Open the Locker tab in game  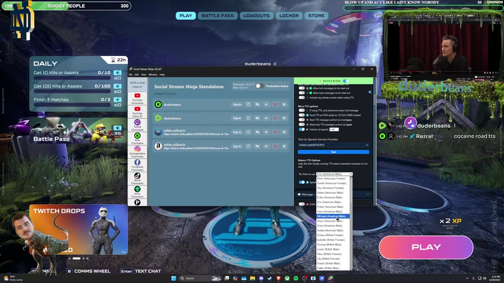tap(289, 16)
